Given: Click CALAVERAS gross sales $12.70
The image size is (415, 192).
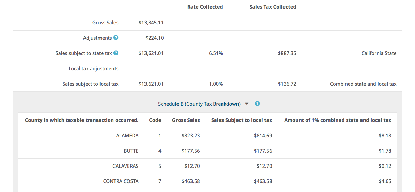Looking at the screenshot, I should [x=192, y=166].
